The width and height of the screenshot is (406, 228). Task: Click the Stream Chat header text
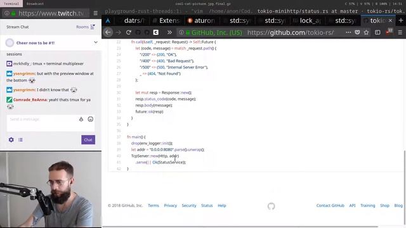pyautogui.click(x=18, y=27)
